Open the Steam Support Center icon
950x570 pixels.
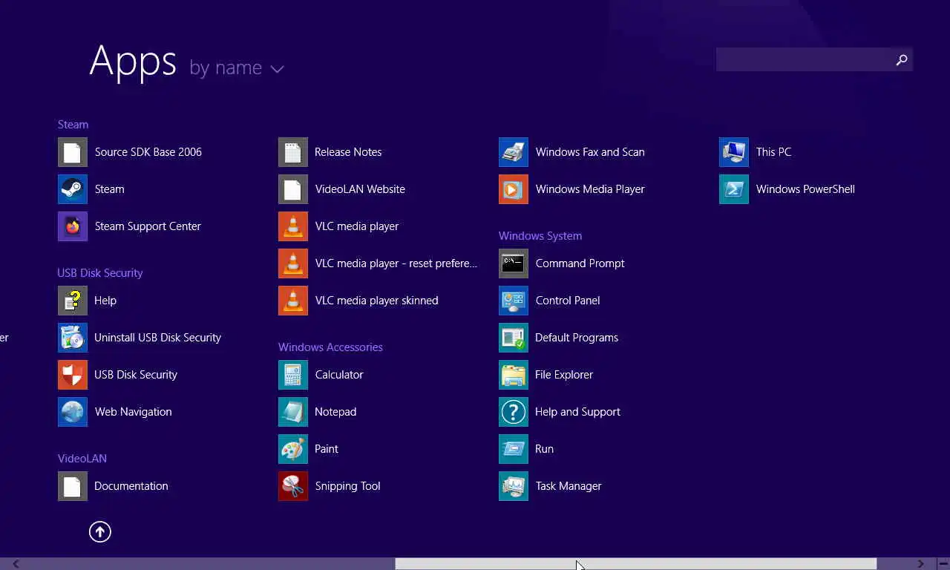tap(73, 226)
